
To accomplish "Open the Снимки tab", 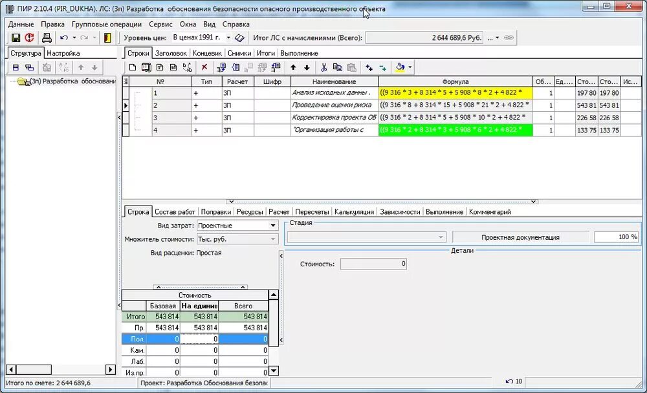I will pos(239,53).
